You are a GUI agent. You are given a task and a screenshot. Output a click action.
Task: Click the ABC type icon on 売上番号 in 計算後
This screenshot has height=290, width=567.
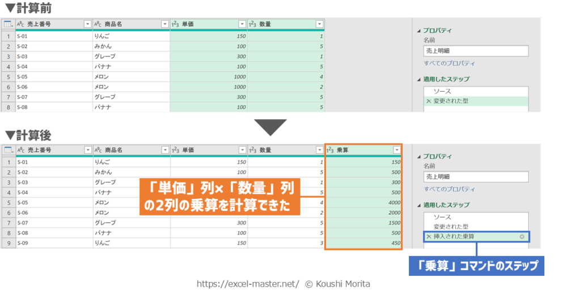click(x=20, y=150)
